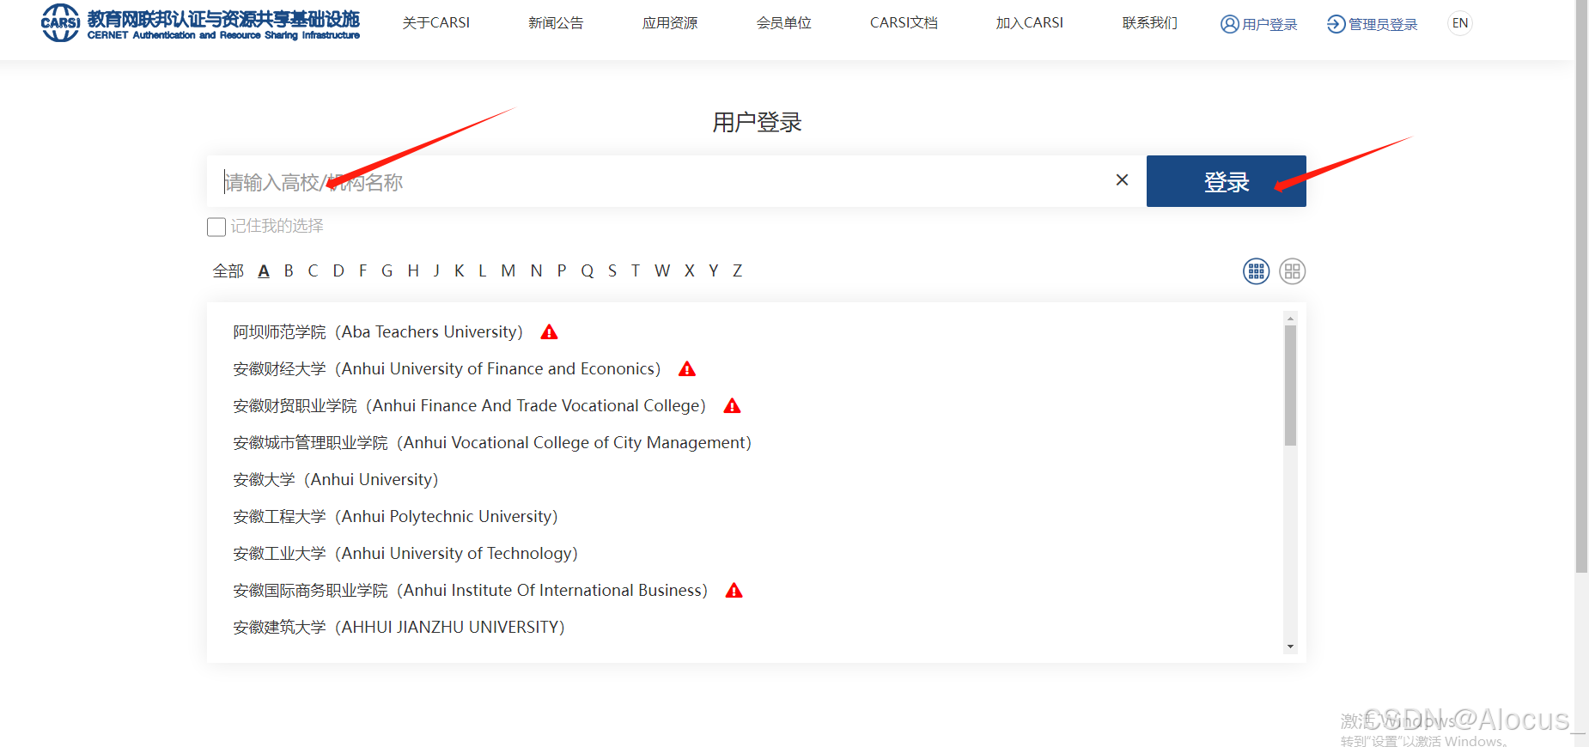Filter institutions by letter P
Image resolution: width=1589 pixels, height=747 pixels.
[x=562, y=271]
